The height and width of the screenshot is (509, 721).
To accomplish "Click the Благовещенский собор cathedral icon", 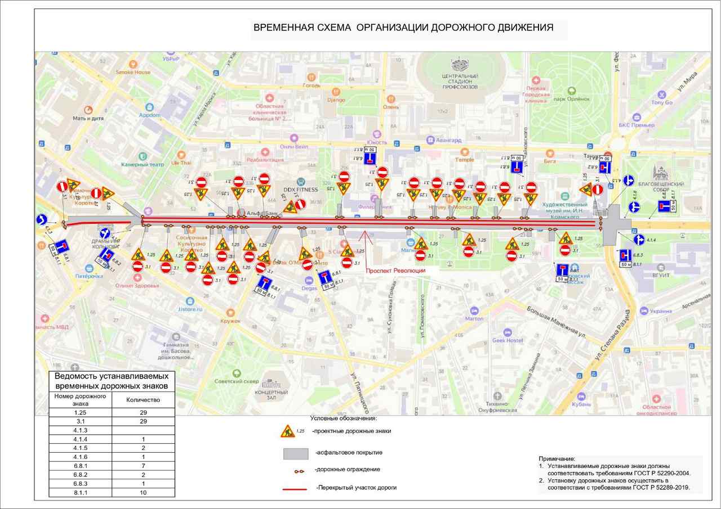I will [662, 172].
